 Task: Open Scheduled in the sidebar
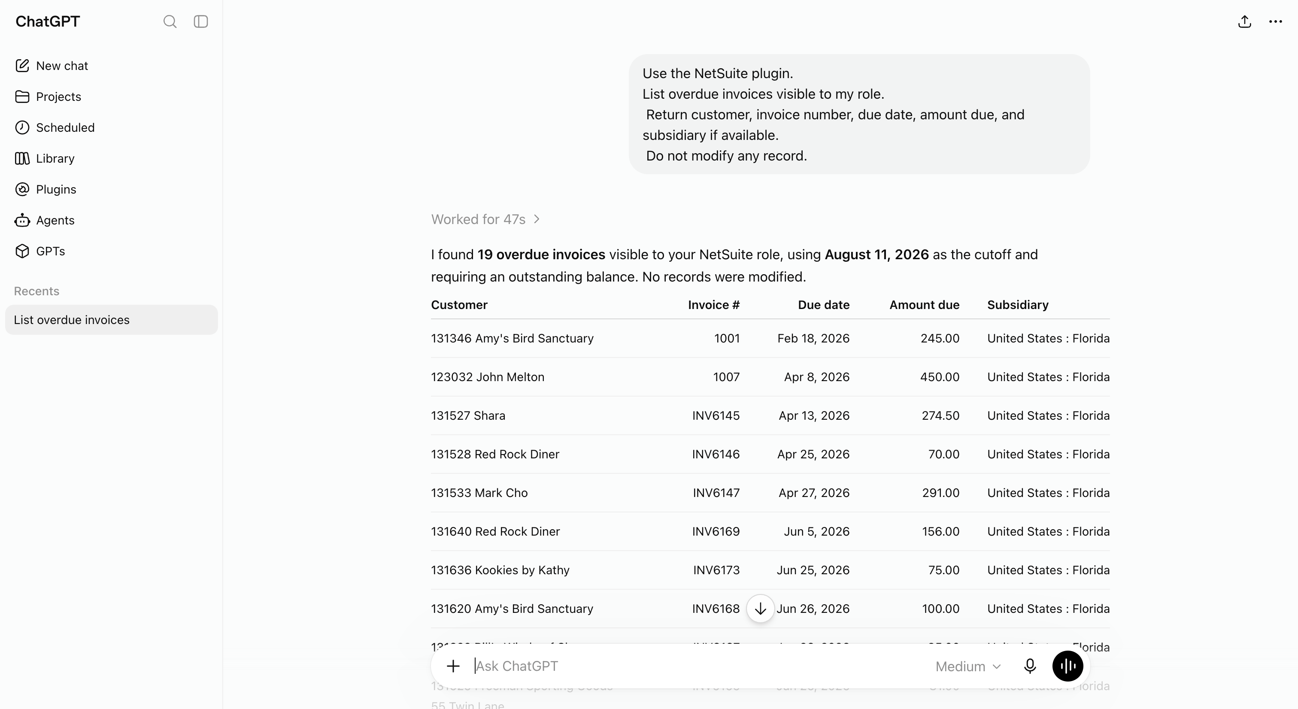point(111,127)
